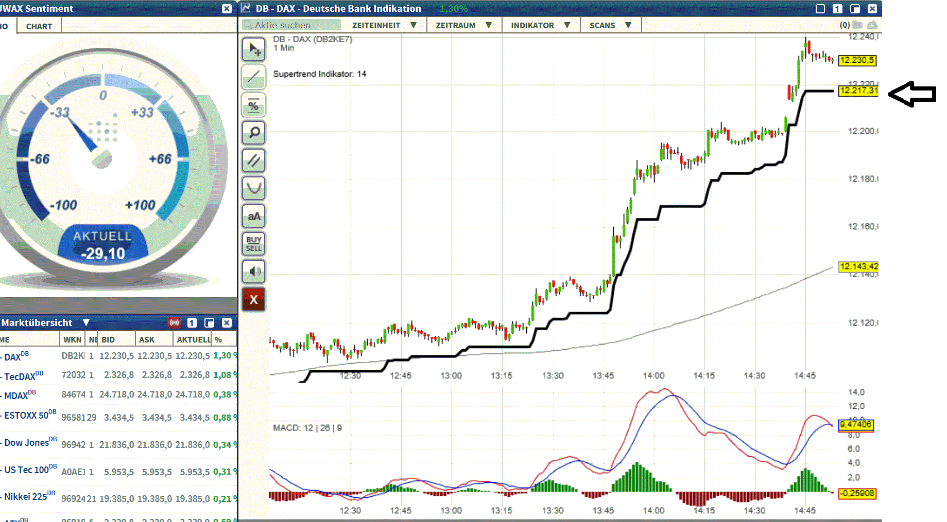Select the parallel channel tool
The height and width of the screenshot is (522, 947).
coord(253,160)
